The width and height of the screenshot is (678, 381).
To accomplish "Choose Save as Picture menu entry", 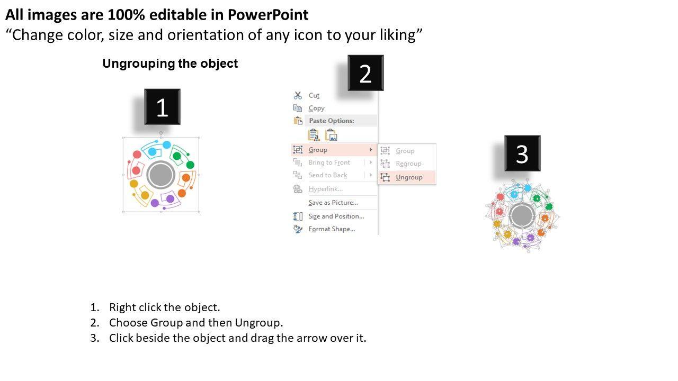I will pos(333,203).
